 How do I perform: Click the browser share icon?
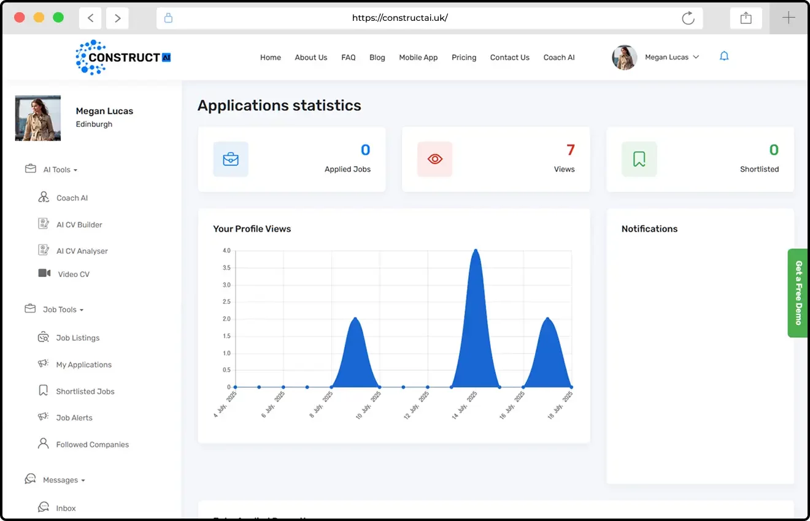[746, 18]
